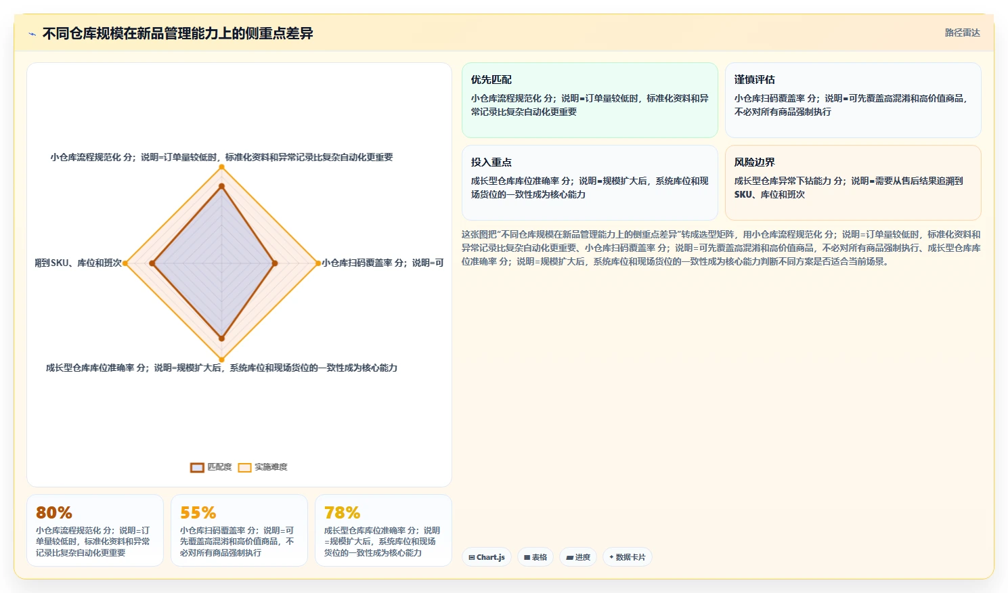Click the 78% stat card
The height and width of the screenshot is (593, 1008).
click(x=383, y=530)
